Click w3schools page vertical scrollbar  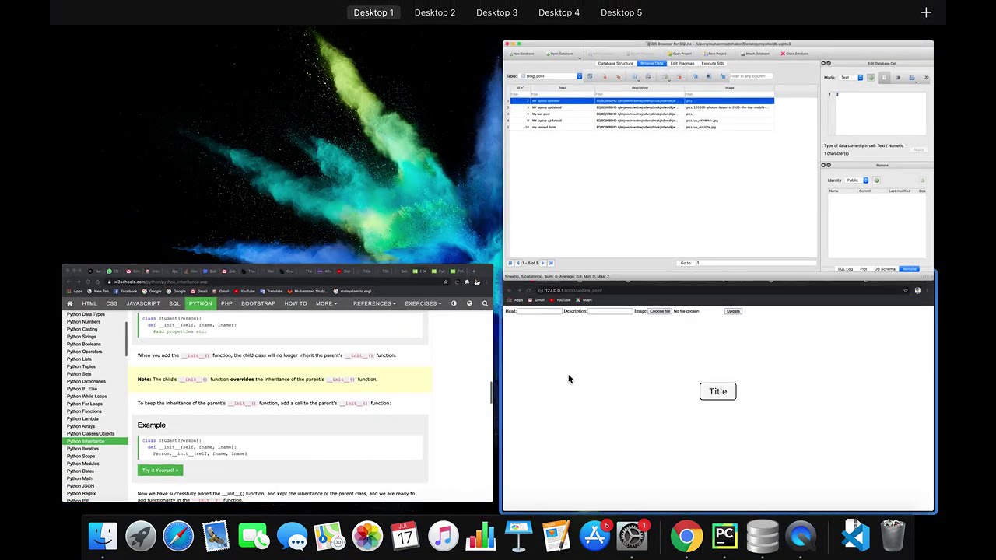490,393
